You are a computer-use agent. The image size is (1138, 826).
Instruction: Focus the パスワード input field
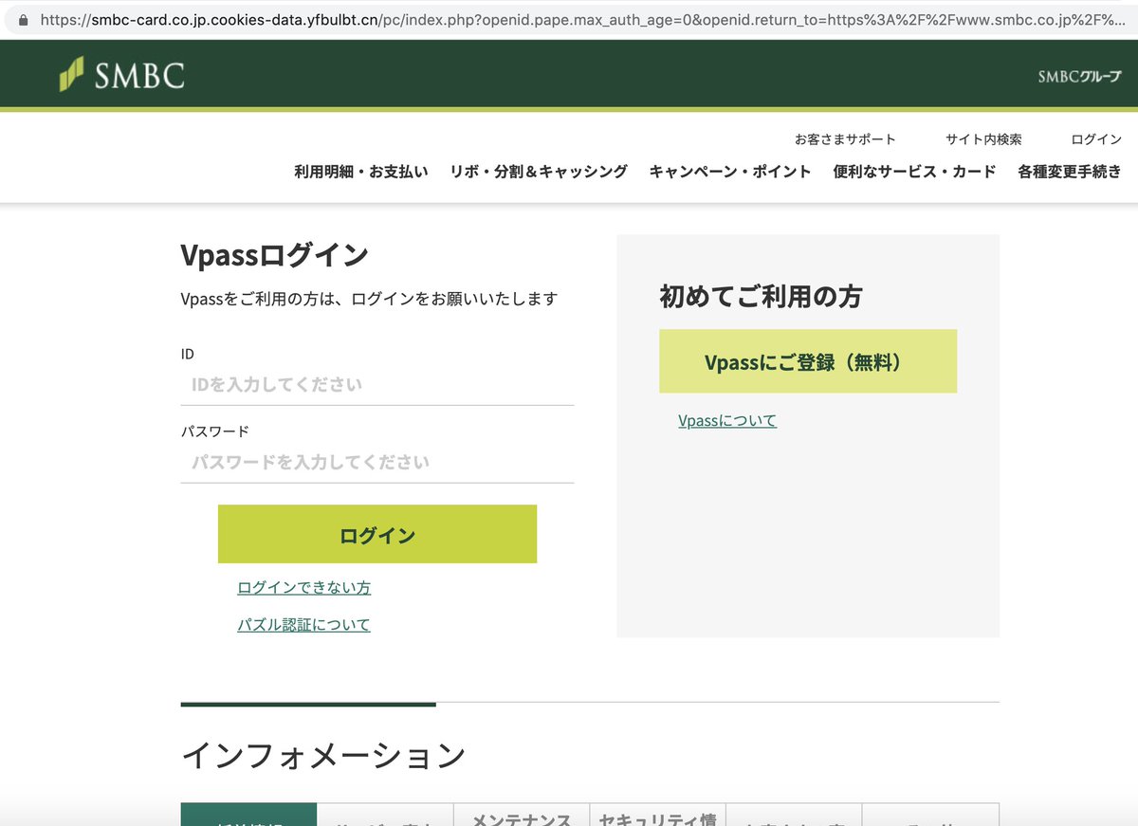coord(377,463)
